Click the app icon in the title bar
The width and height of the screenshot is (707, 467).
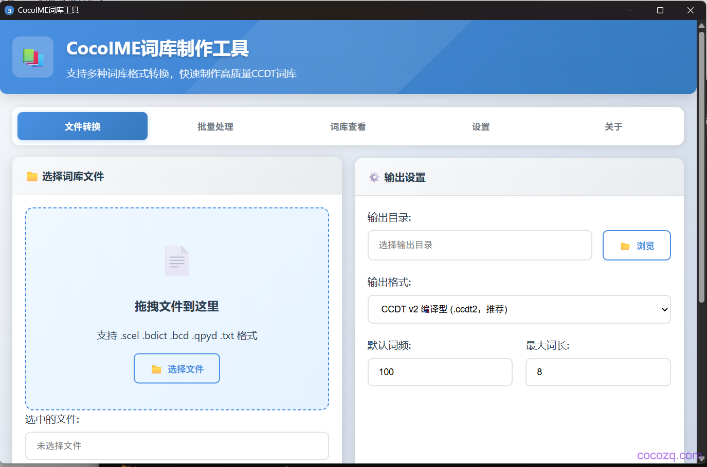(9, 10)
